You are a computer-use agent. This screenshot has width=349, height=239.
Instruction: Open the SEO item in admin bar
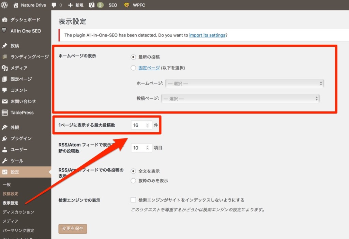[113, 5]
